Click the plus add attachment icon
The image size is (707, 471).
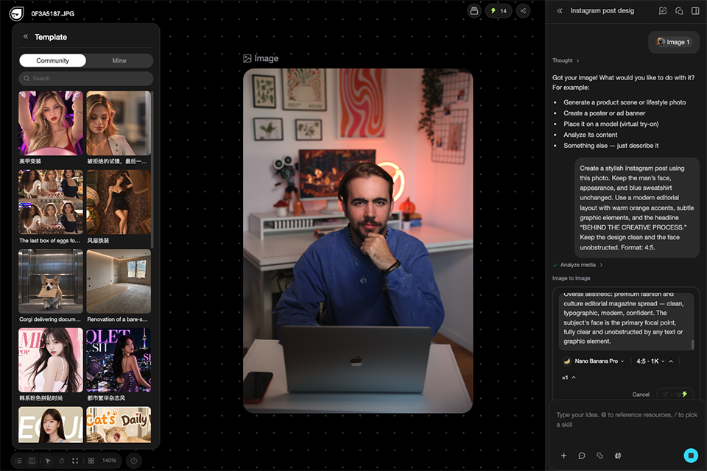click(x=563, y=456)
